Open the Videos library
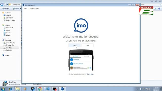The image size is (162, 91). pyautogui.click(x=8, y=35)
